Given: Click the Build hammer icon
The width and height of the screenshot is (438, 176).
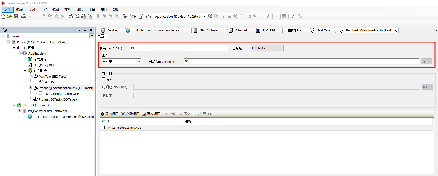Looking at the screenshot, I should click(x=148, y=16).
